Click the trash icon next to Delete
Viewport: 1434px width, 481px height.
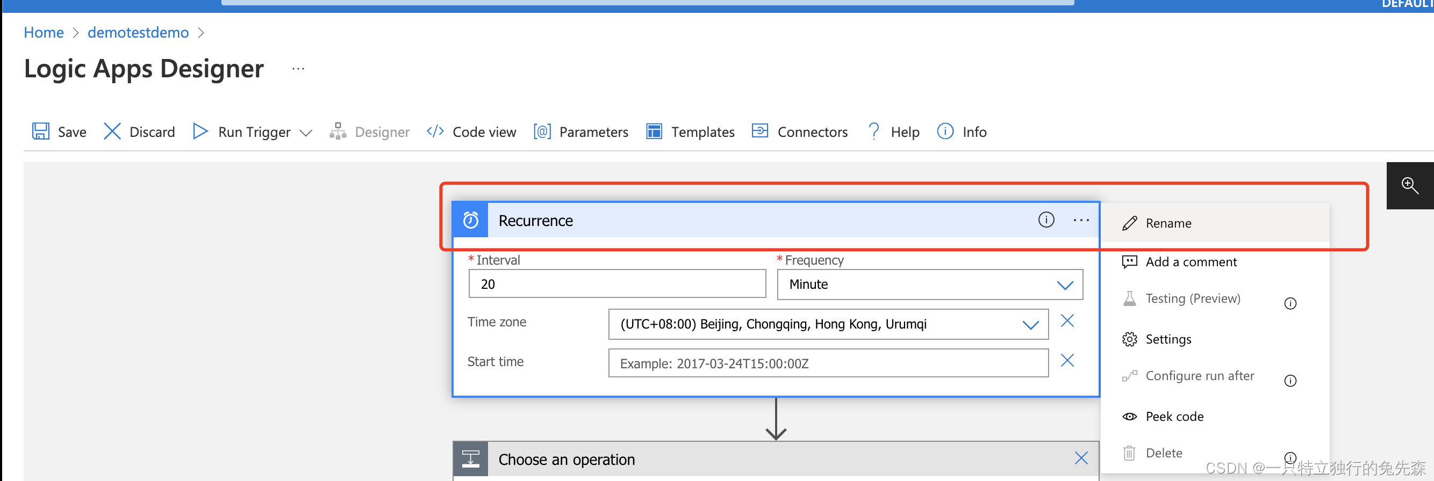tap(1129, 453)
